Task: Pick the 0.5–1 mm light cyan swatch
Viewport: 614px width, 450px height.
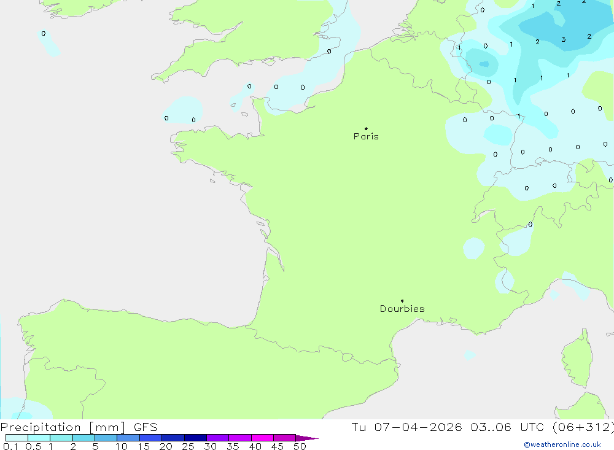Action: click(x=39, y=438)
